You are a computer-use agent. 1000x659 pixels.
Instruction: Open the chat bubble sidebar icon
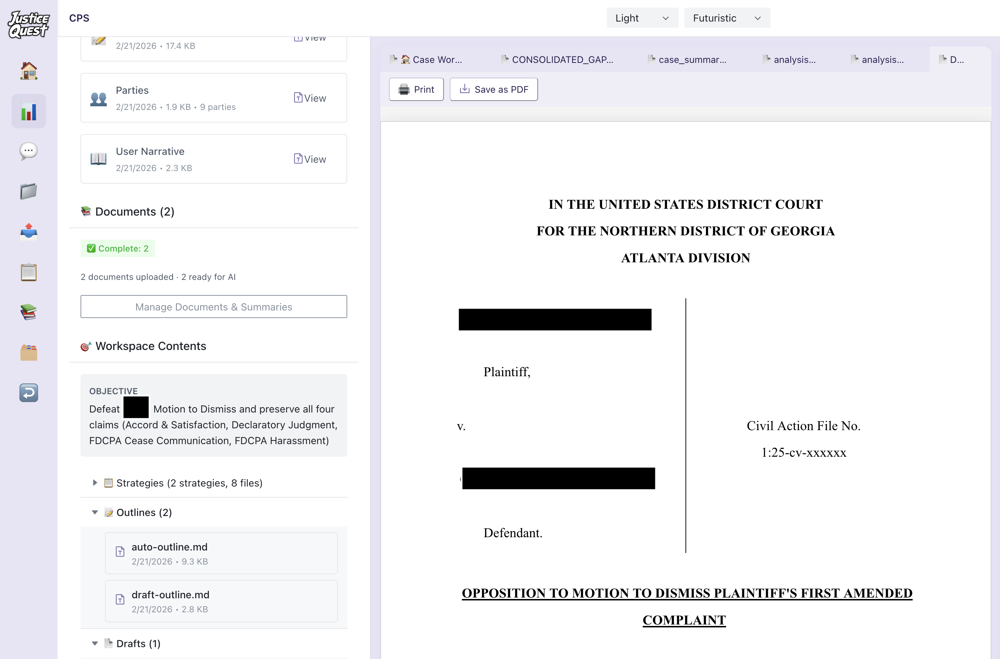(x=28, y=152)
